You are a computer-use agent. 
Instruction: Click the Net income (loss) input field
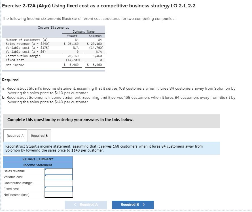click(59, 195)
